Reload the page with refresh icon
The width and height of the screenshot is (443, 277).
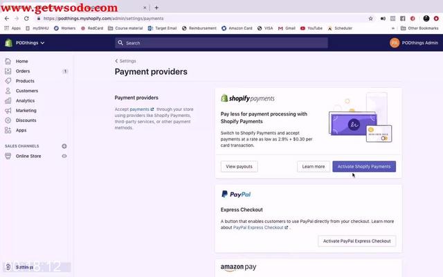click(26, 19)
